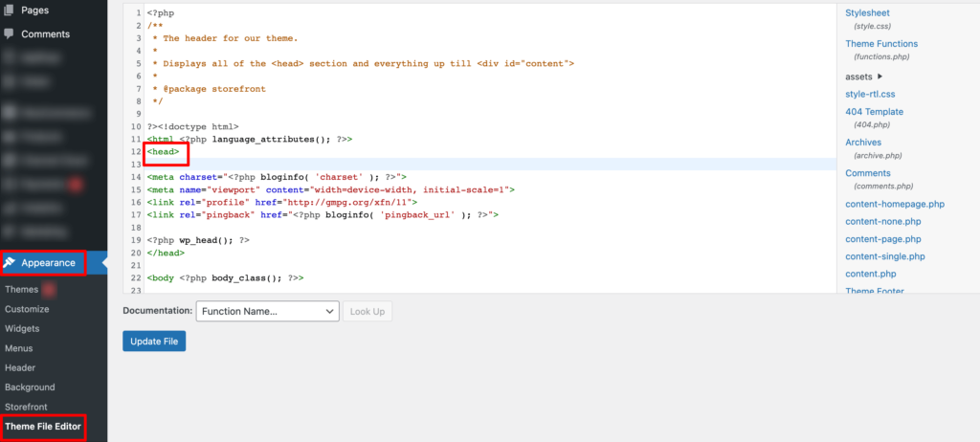The height and width of the screenshot is (442, 980).
Task: Click the <!doctype html> line
Action: (193, 126)
